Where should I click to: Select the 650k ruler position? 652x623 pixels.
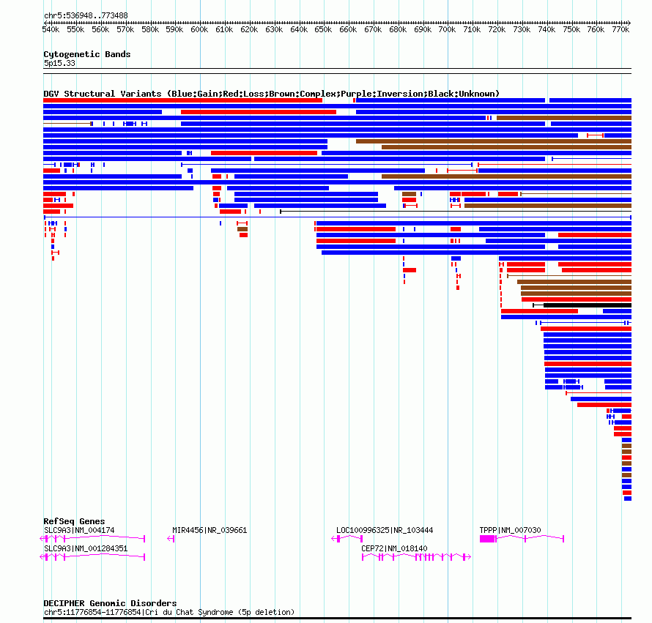tap(323, 29)
